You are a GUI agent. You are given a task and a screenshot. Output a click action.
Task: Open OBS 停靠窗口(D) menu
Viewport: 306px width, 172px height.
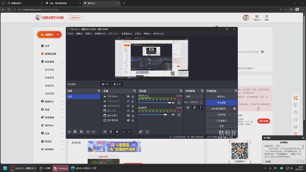click(100, 34)
